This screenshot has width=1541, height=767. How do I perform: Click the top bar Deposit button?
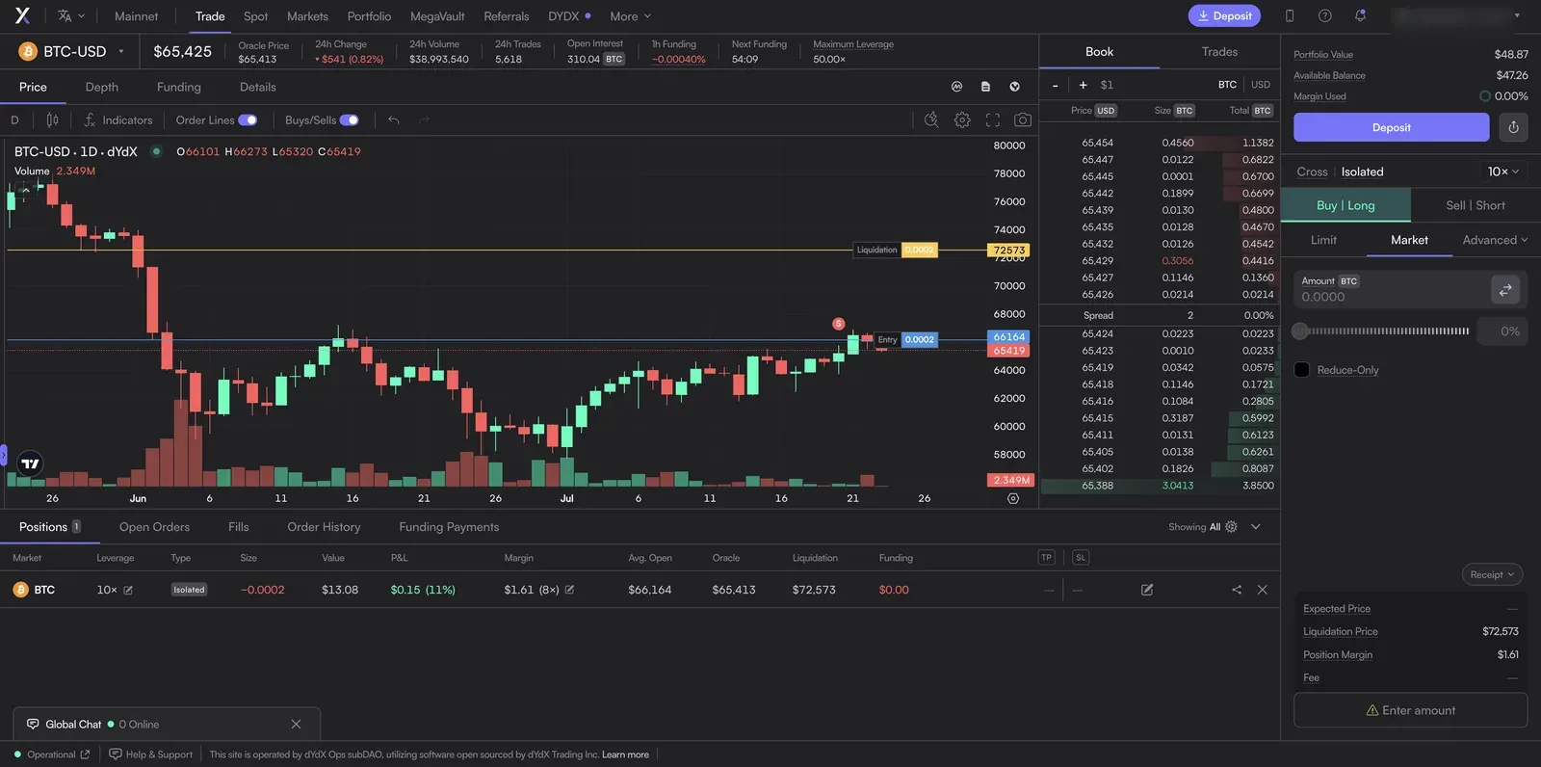click(1224, 15)
